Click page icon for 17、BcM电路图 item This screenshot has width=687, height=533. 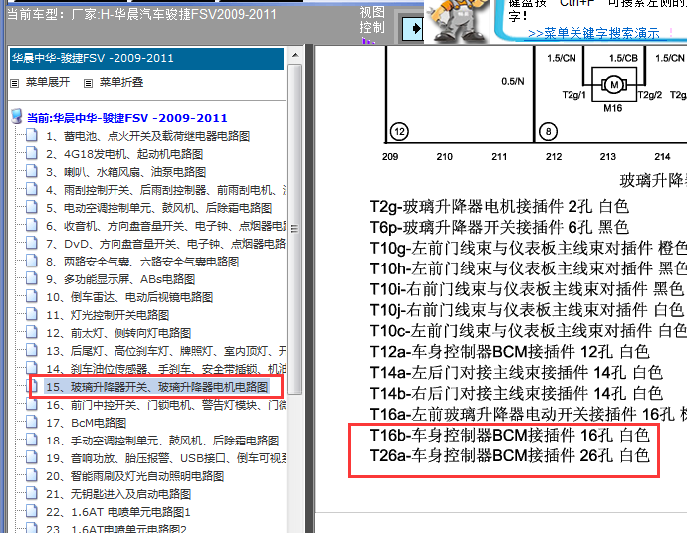tap(32, 422)
